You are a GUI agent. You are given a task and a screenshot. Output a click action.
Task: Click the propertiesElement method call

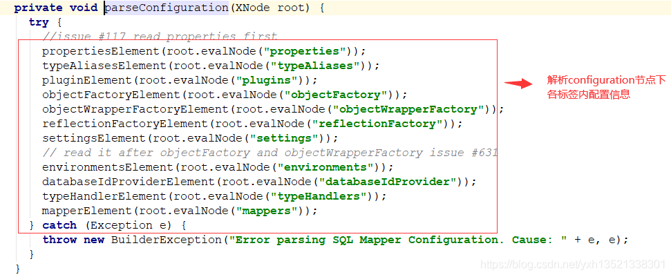(x=101, y=51)
